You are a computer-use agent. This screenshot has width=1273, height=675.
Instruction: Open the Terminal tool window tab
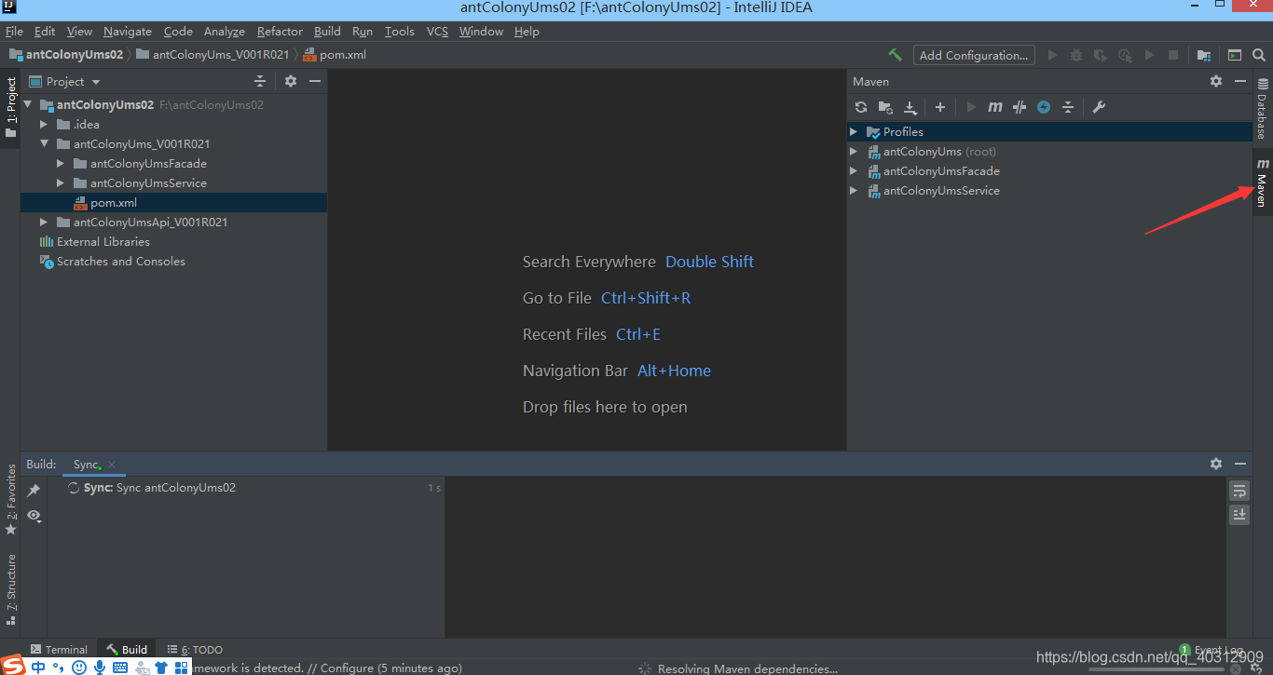tap(59, 649)
